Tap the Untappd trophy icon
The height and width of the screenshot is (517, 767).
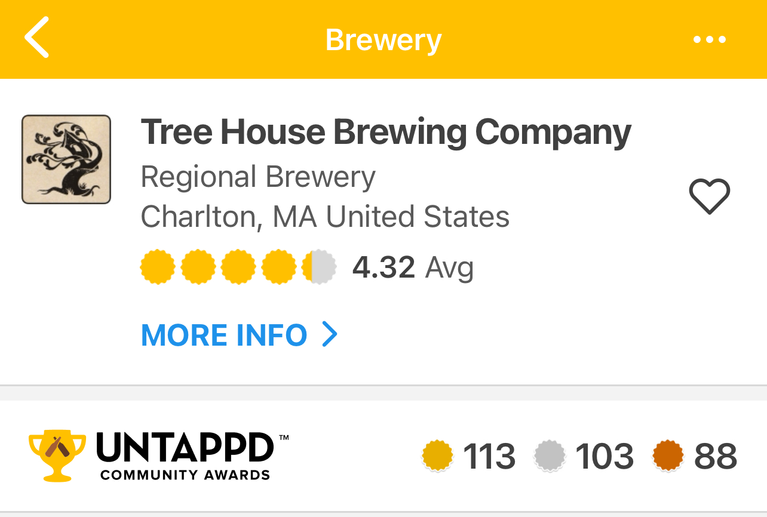(57, 455)
